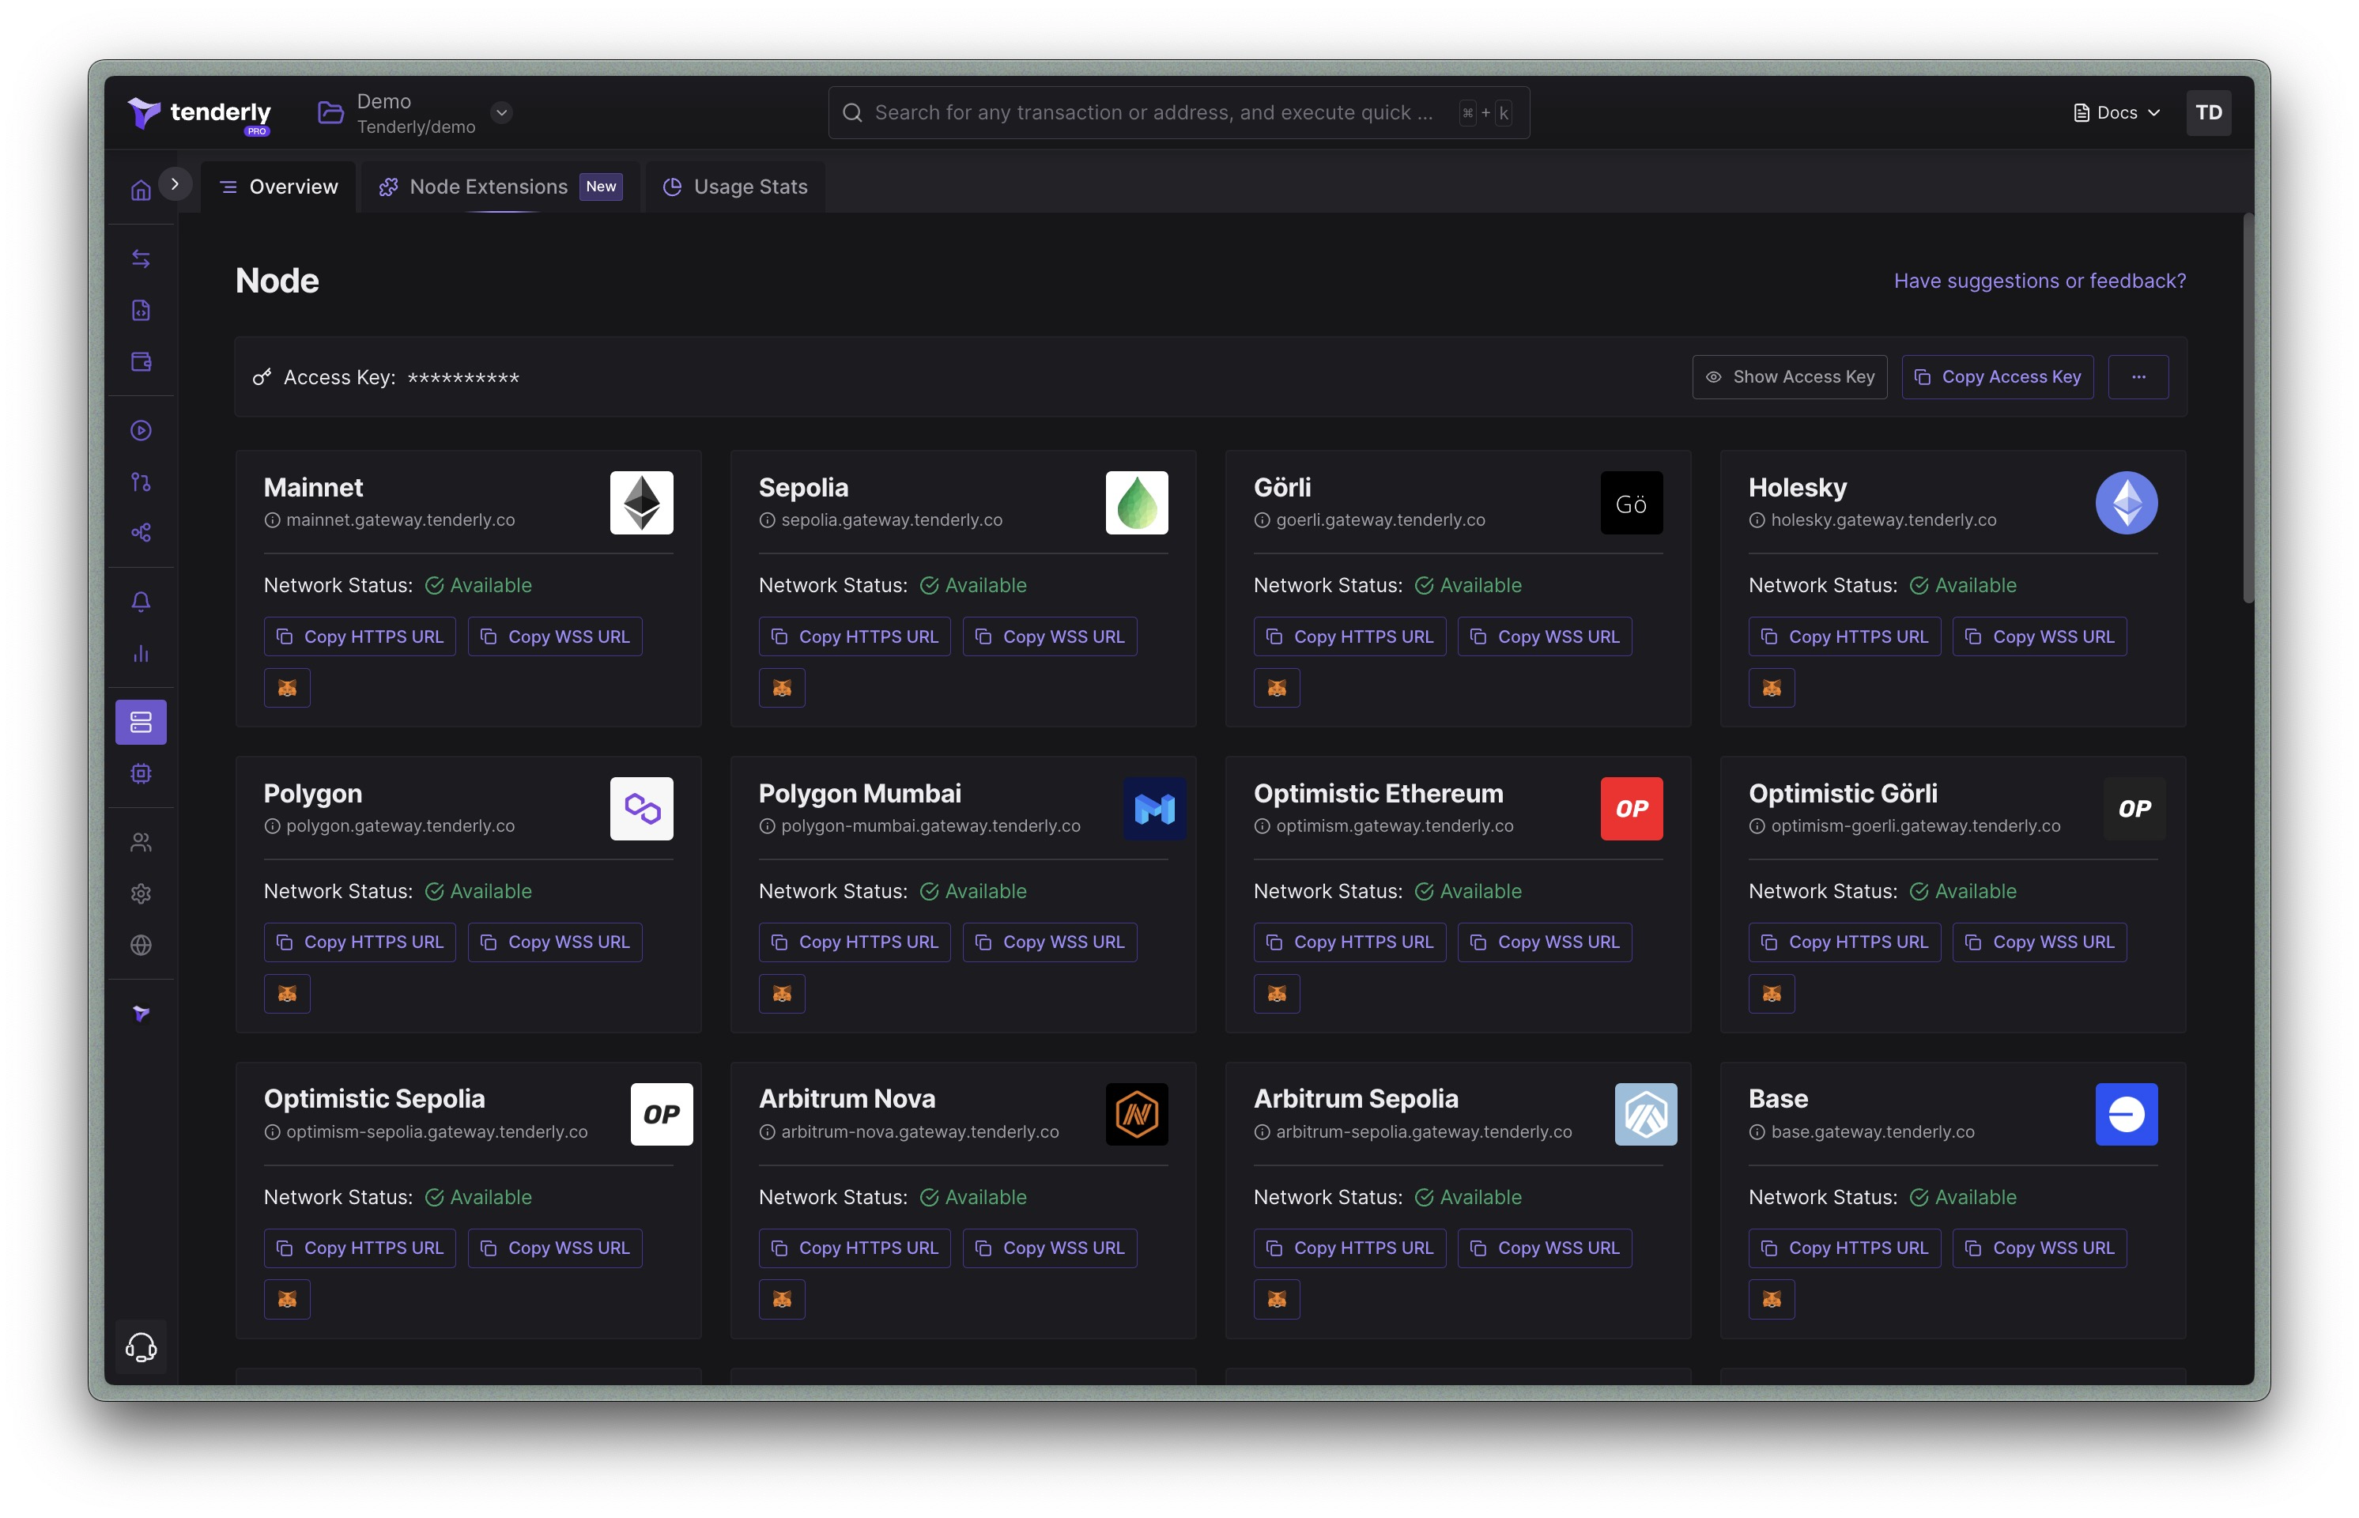2359x1518 pixels.
Task: Copy HTTPS URL for Base
Action: 1844,1248
